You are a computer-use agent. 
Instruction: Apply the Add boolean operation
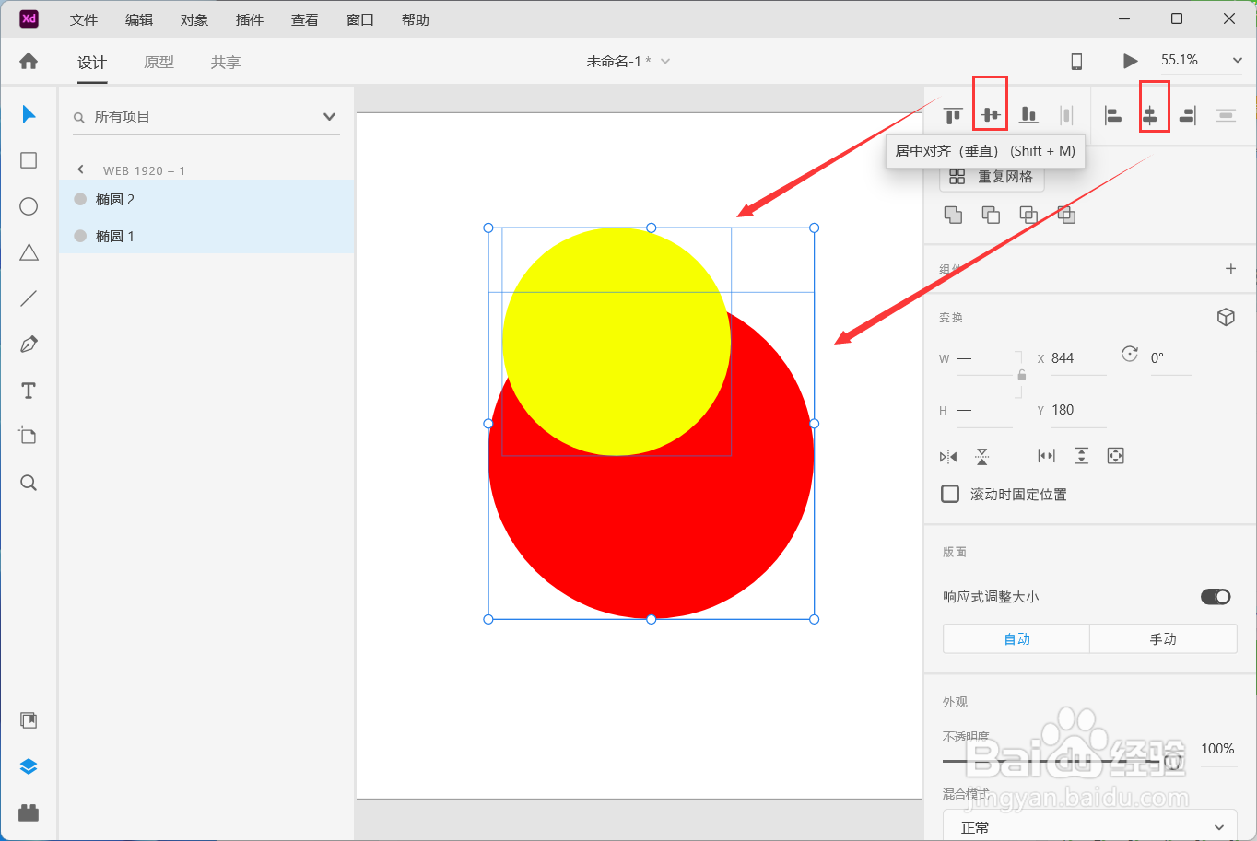[953, 215]
